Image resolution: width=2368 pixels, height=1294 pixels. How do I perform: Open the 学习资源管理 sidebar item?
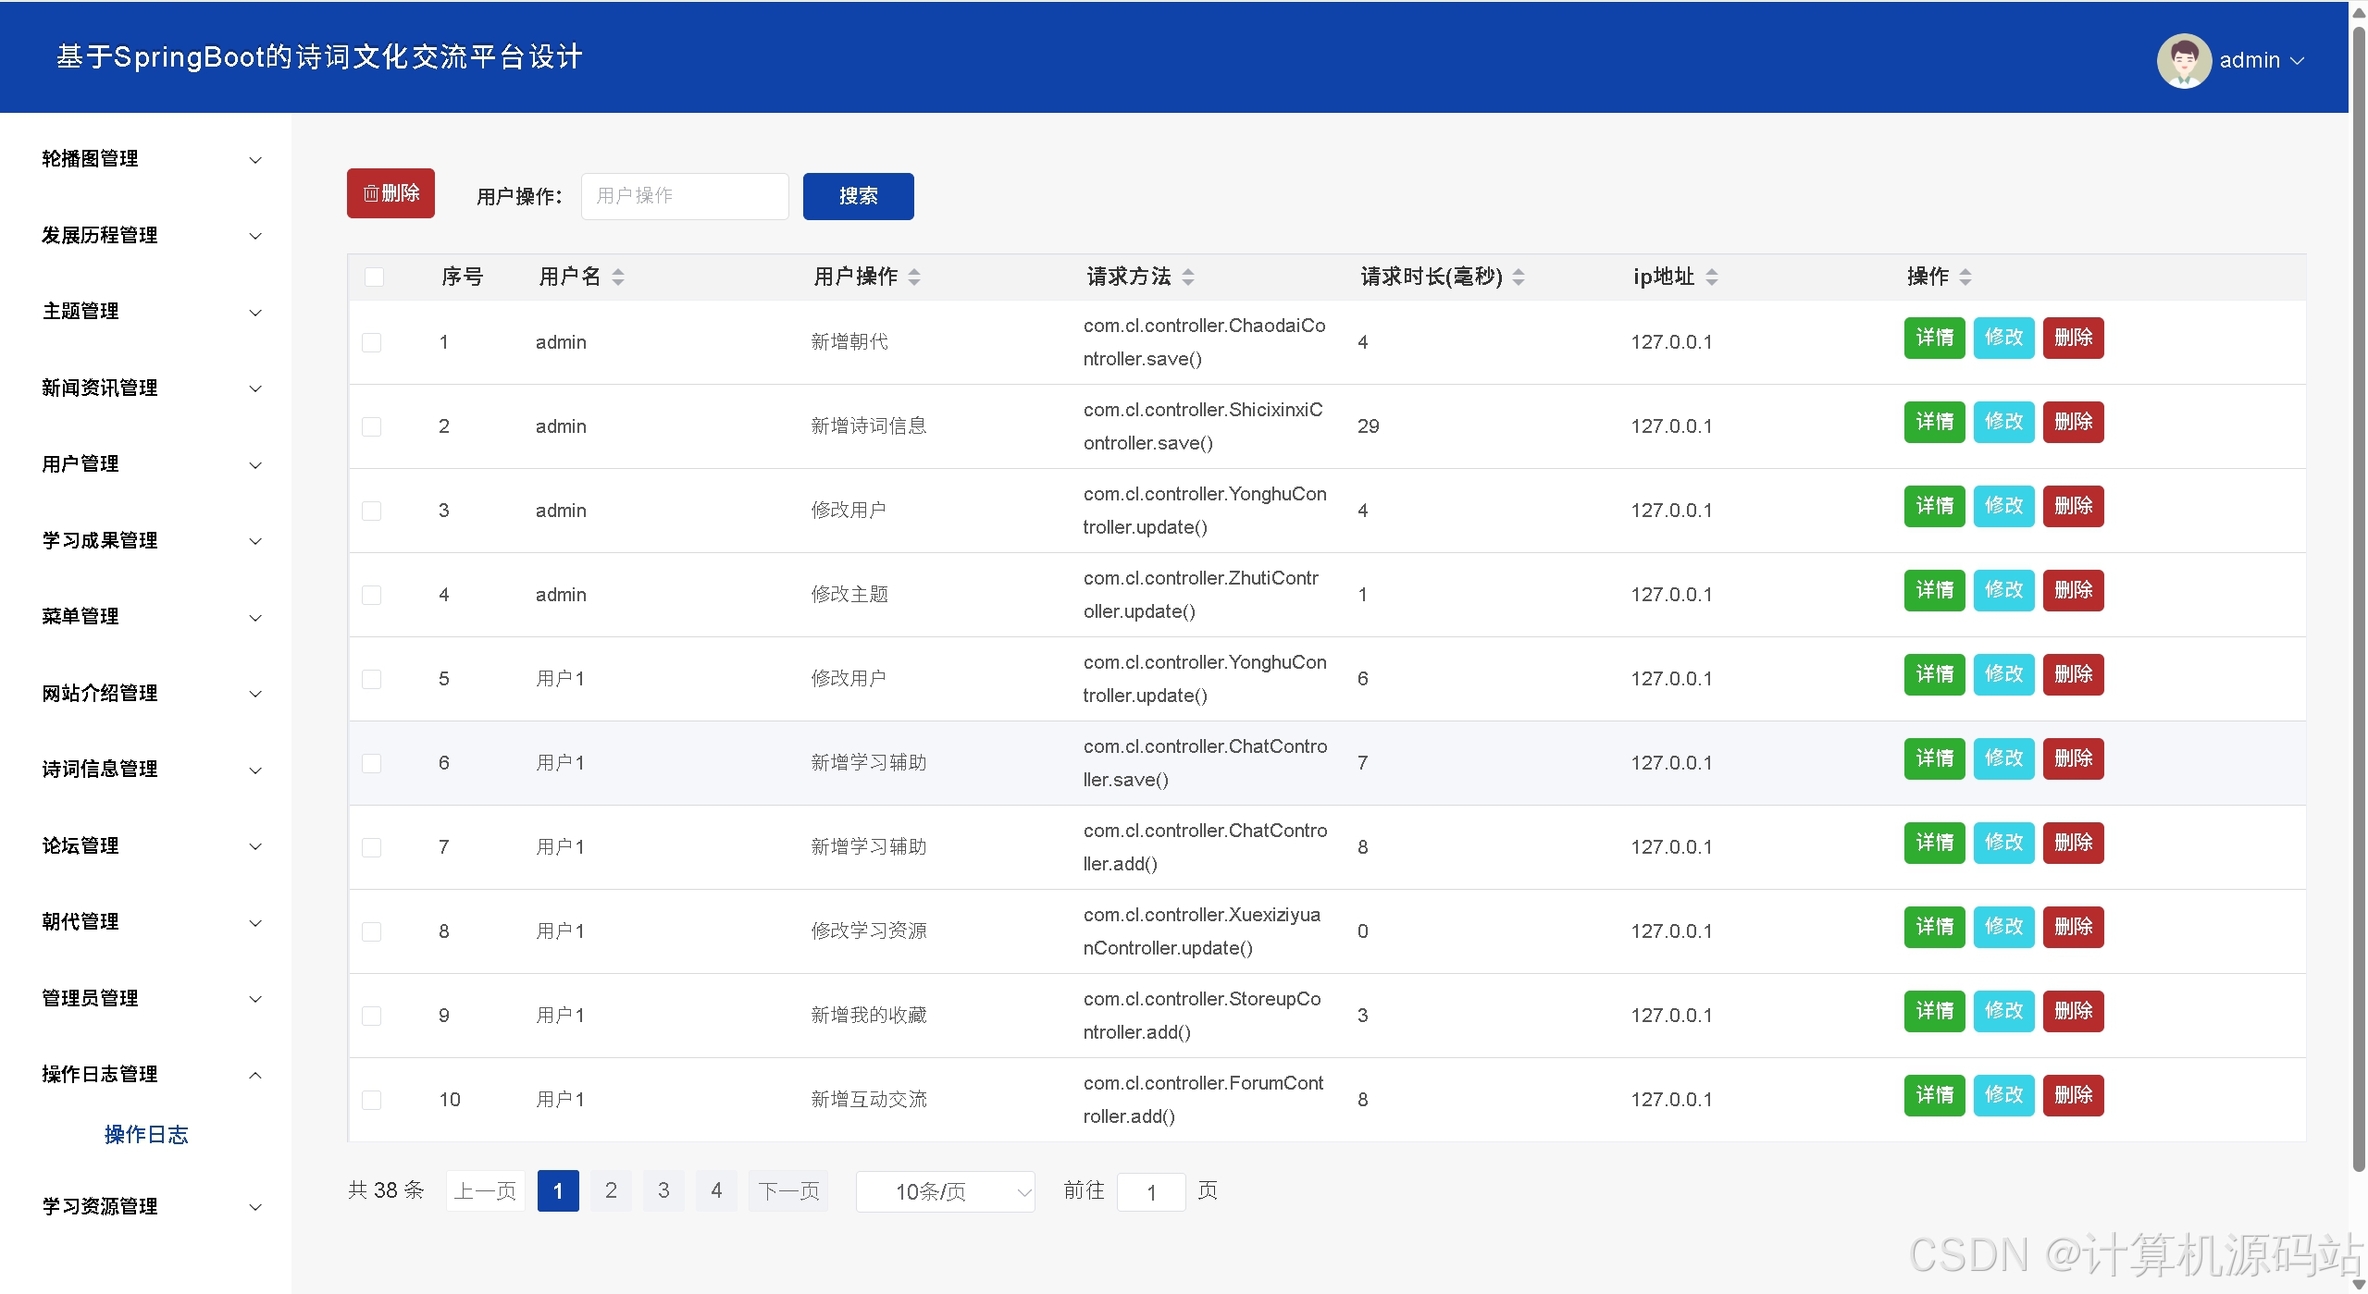[x=146, y=1207]
